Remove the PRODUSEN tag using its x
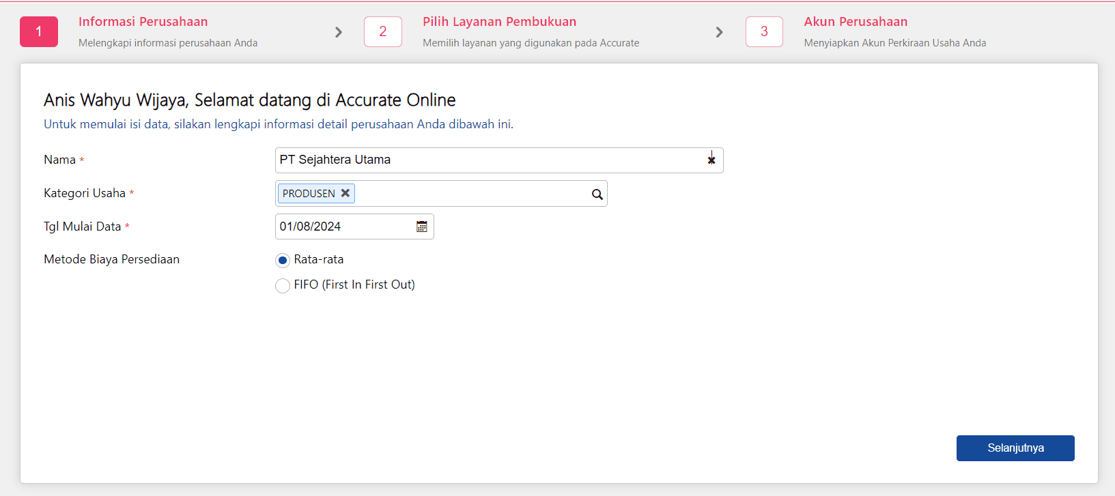 [345, 193]
